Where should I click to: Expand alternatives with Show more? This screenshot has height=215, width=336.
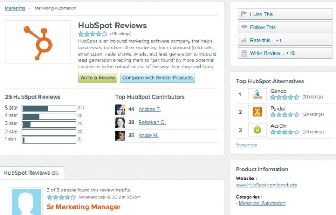[x=246, y=145]
